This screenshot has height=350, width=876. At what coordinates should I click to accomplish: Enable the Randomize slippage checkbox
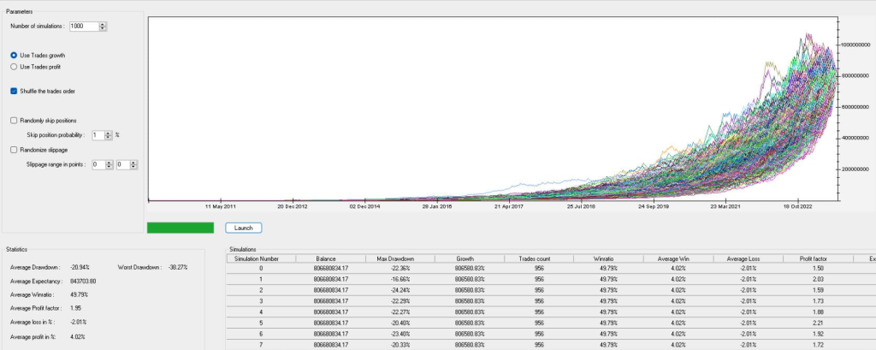(14, 150)
